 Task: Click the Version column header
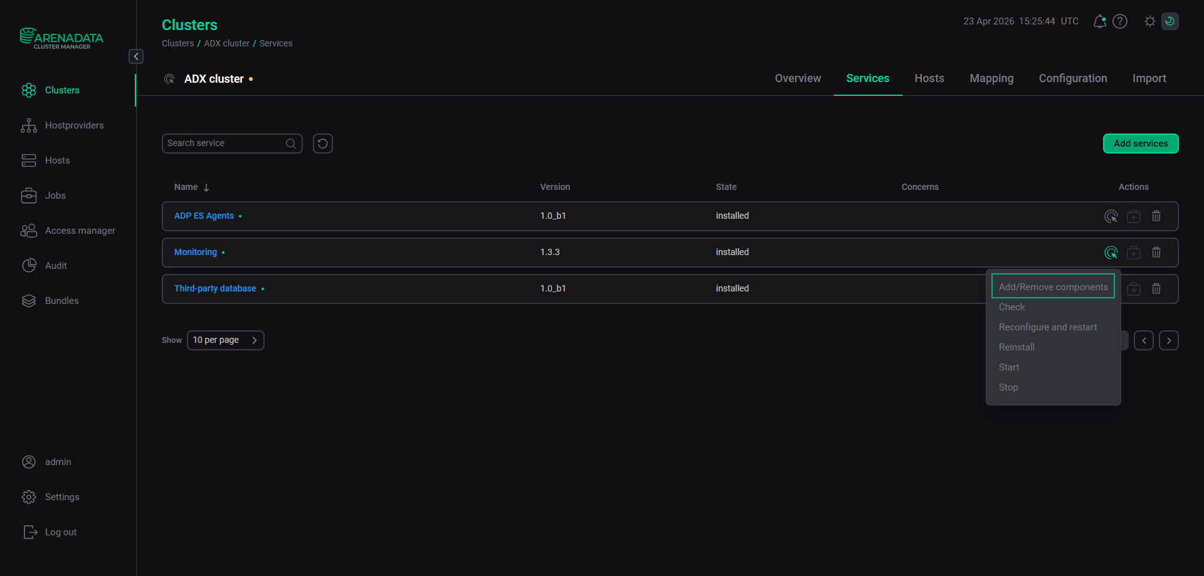(x=555, y=187)
